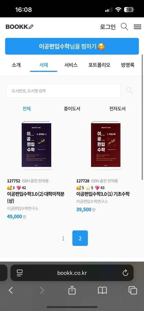144x311 pixels.
Task: Click the 이공편입수학님을 찜하기 button
Action: pyautogui.click(x=72, y=46)
